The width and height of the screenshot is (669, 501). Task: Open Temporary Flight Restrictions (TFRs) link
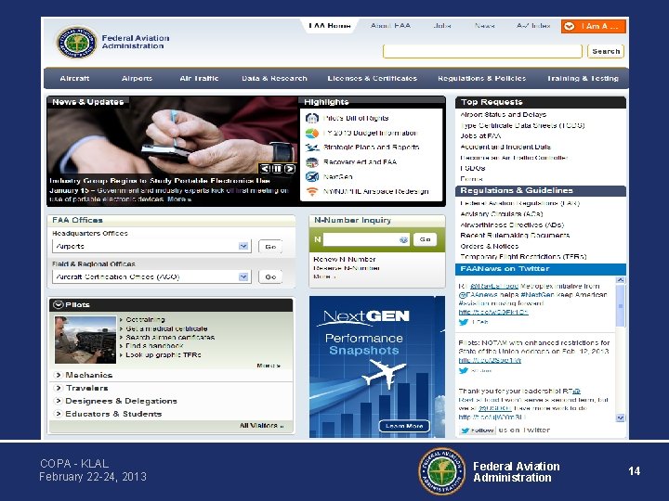(x=523, y=257)
